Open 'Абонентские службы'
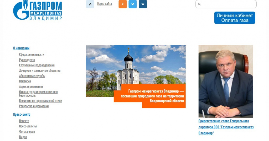 32,76
